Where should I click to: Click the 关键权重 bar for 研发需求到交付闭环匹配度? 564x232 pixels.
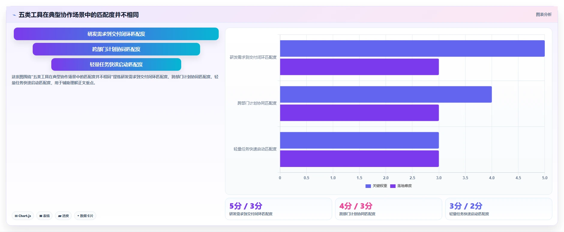click(x=412, y=49)
